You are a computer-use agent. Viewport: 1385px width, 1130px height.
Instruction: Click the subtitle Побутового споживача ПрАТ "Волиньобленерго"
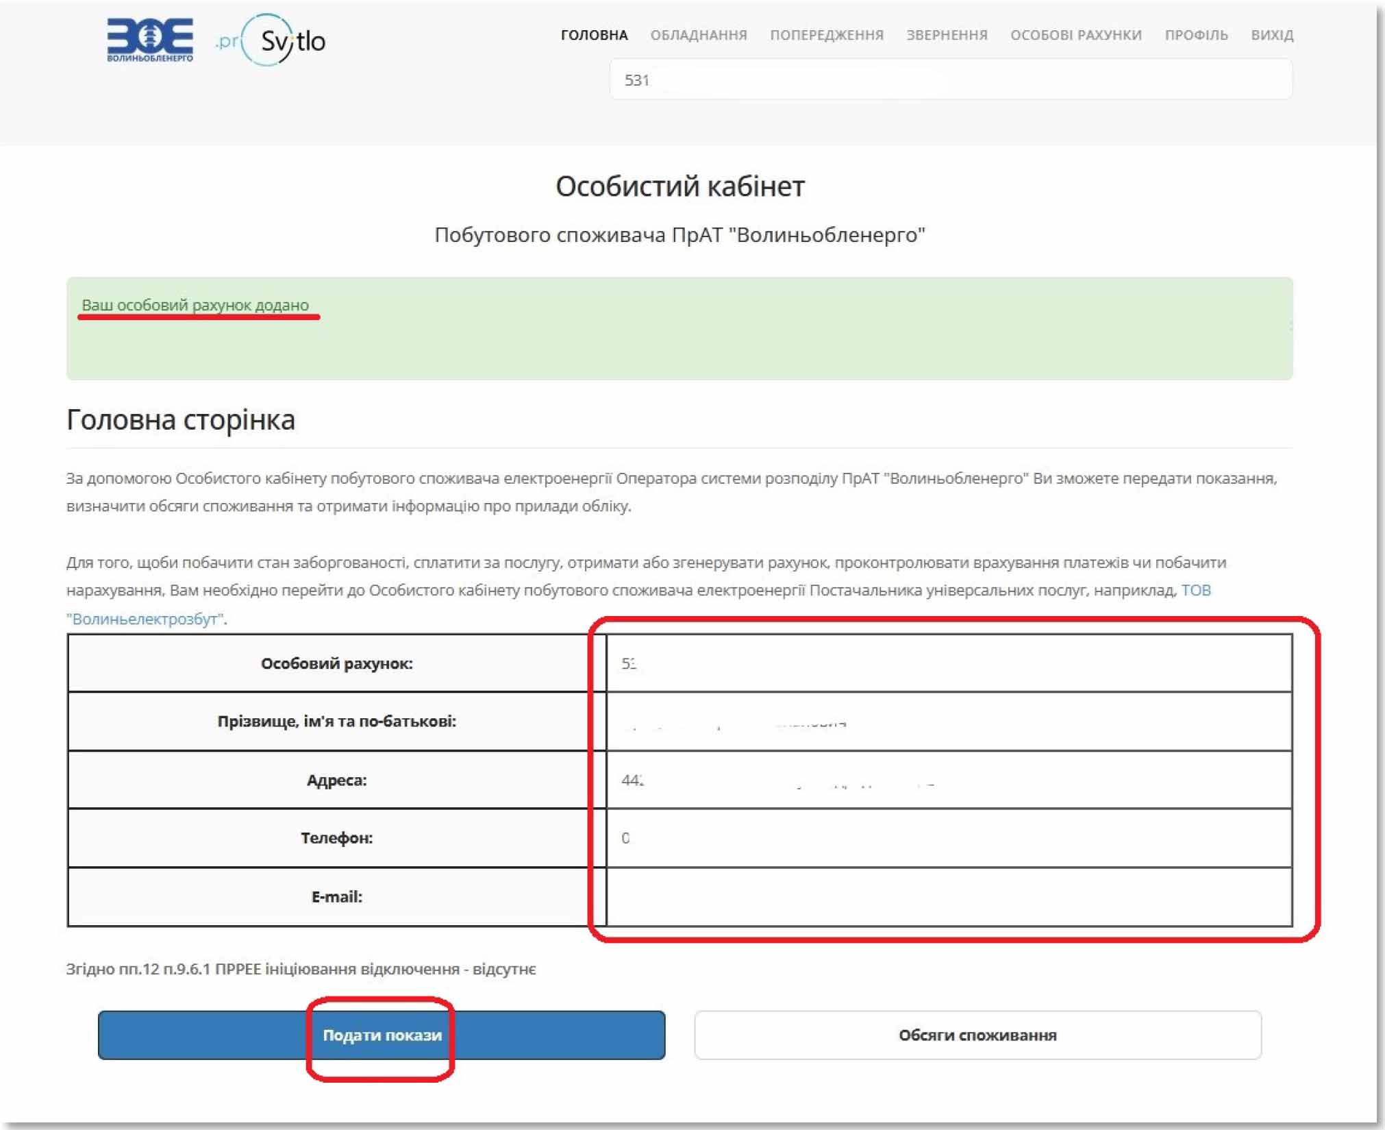point(679,235)
